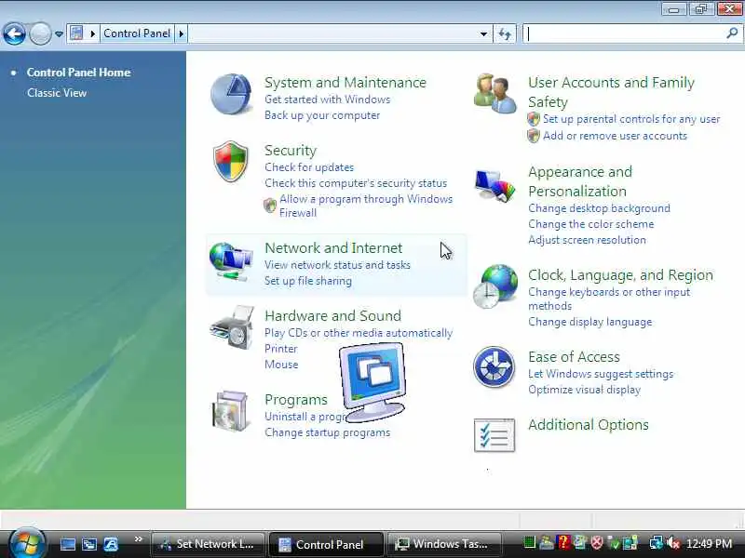745x558 pixels.
Task: Click the Ease of Access icon
Action: (494, 366)
